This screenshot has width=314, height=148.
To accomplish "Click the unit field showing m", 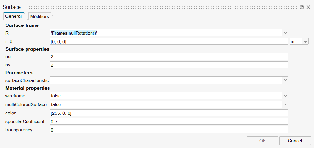I will click(x=296, y=42).
